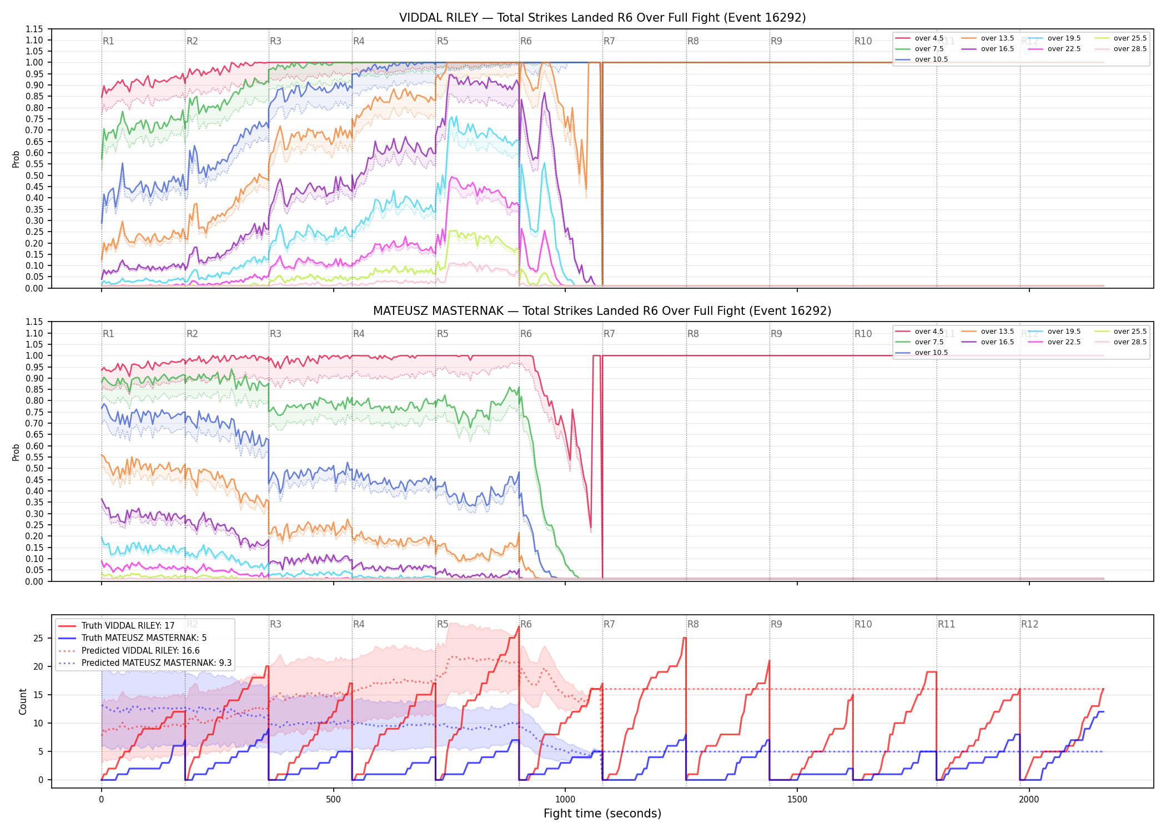Click the MATEUSZ MASTERNAK chart title

point(602,311)
